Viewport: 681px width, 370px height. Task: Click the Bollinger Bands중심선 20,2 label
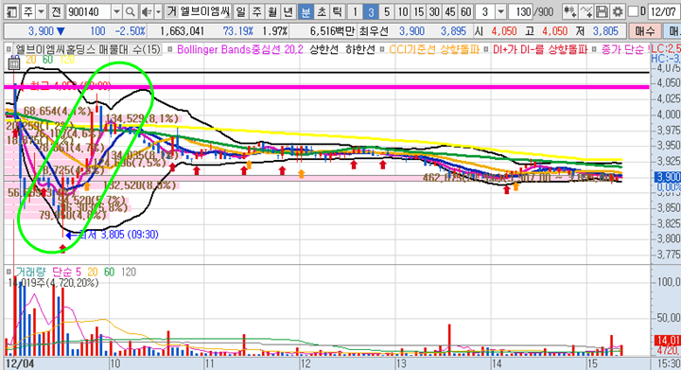click(x=240, y=49)
